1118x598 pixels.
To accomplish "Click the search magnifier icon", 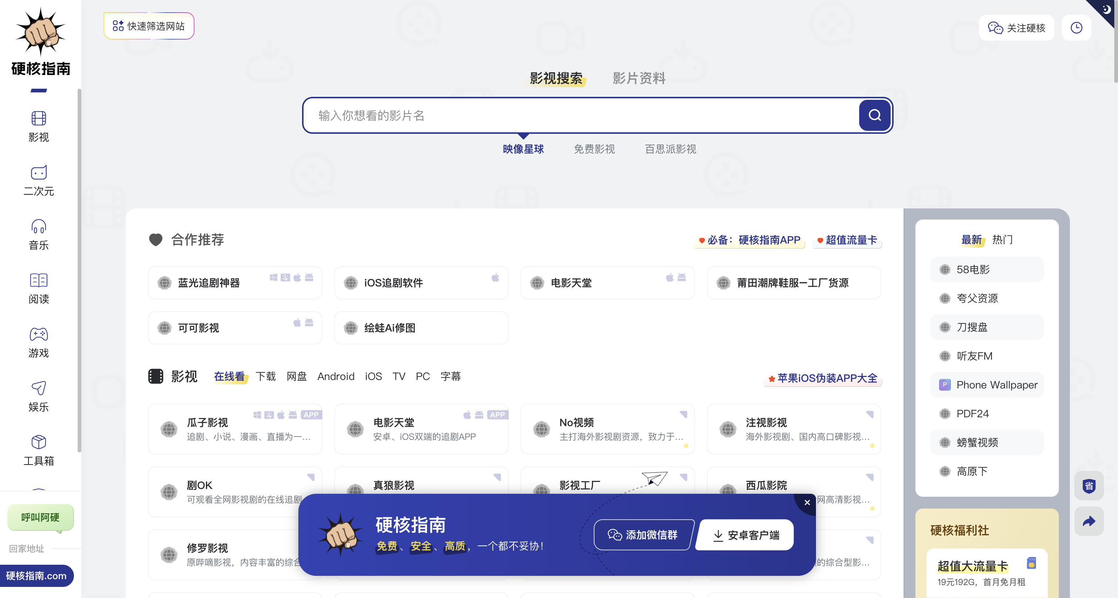I will pos(874,115).
